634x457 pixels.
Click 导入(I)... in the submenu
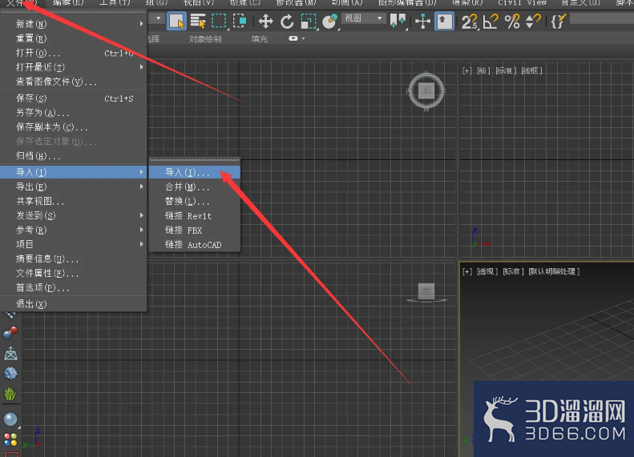[195, 172]
